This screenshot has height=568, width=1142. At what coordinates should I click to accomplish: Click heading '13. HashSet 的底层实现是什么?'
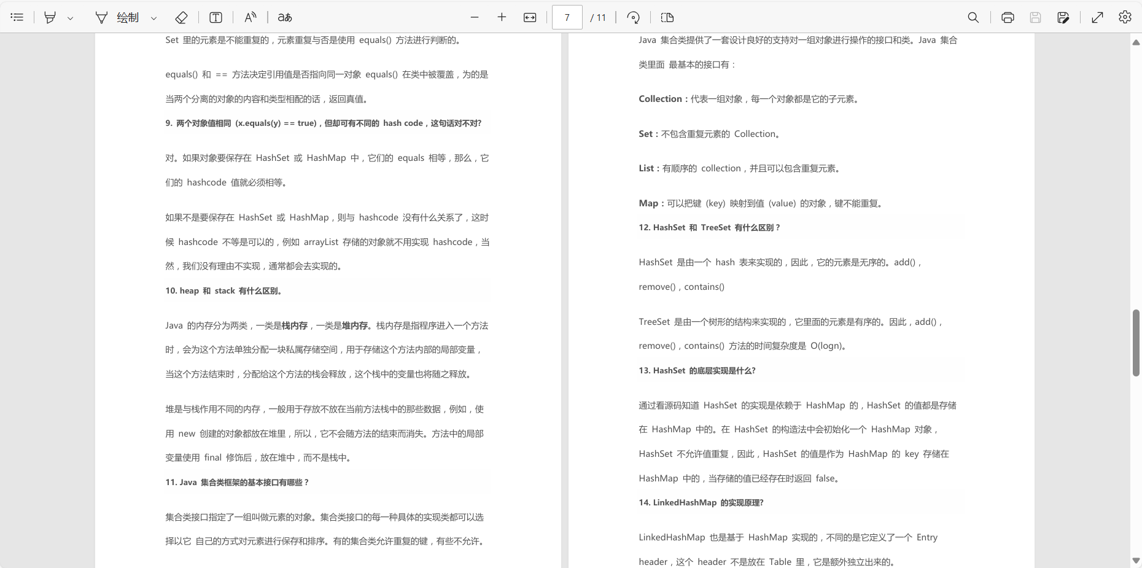click(x=697, y=370)
